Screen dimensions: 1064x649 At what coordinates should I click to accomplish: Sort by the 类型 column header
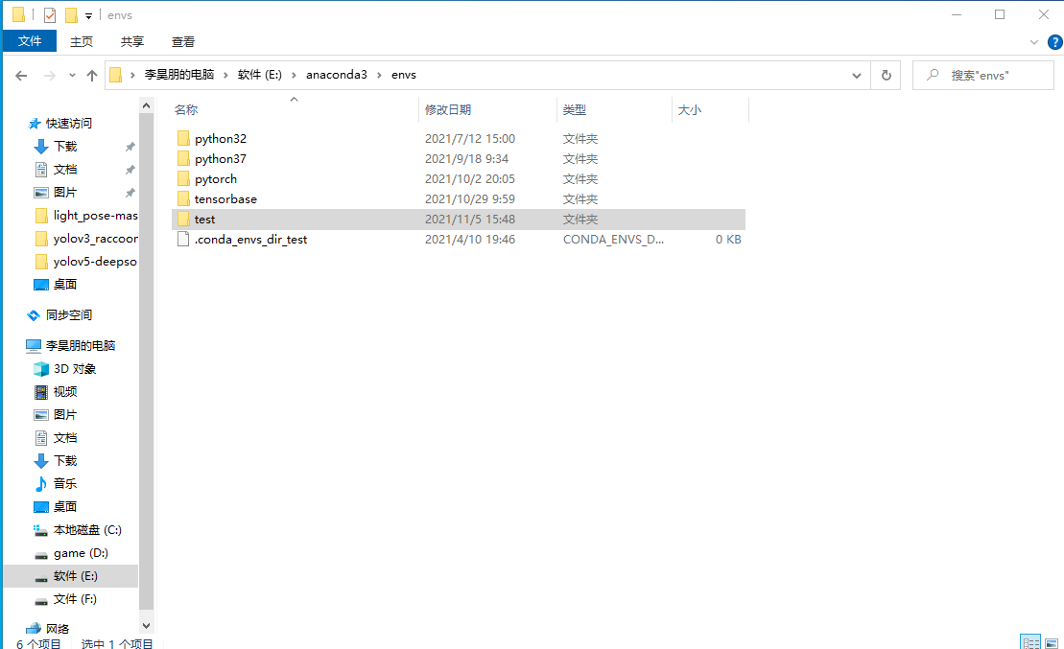point(574,110)
